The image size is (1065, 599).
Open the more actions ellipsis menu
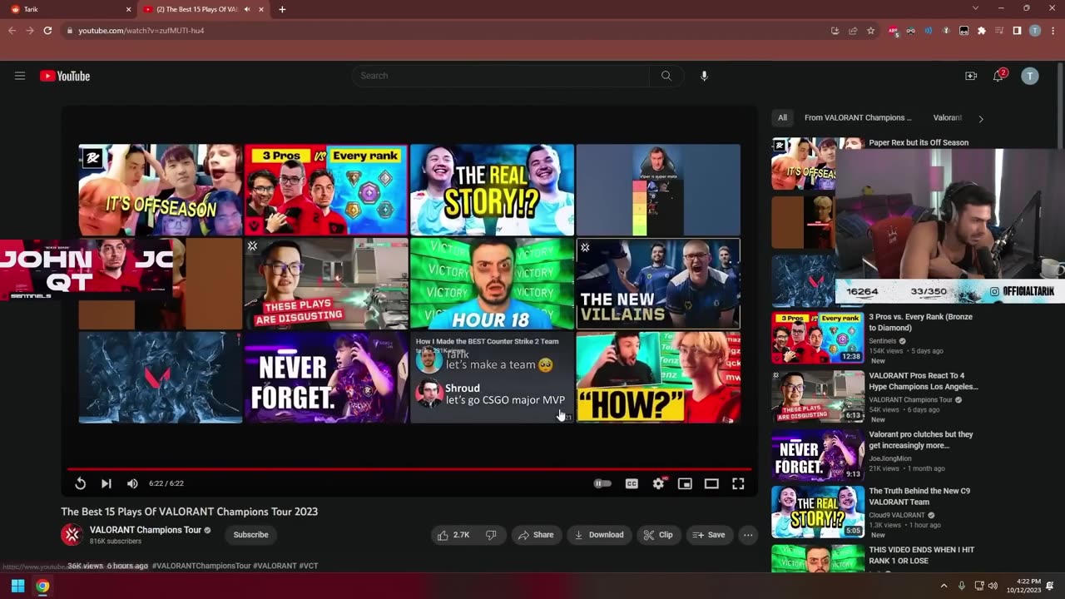click(x=748, y=535)
